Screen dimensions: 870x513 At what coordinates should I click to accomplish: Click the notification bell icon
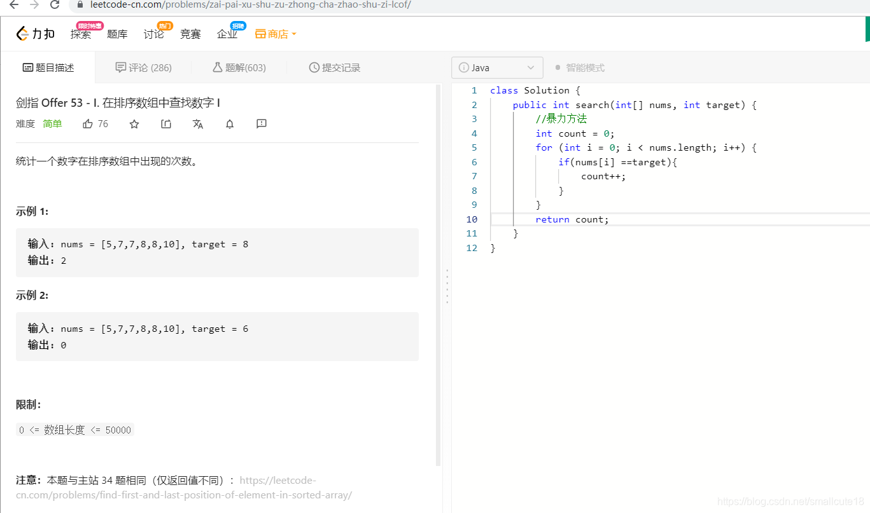tap(230, 124)
